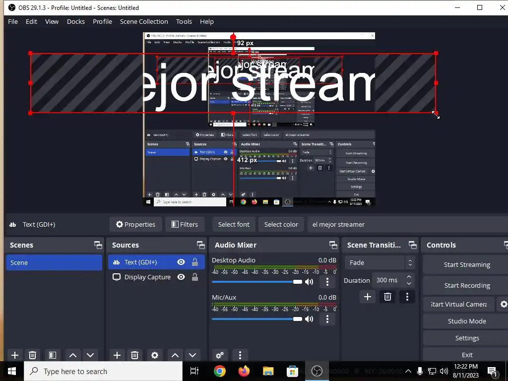Add a new source with plus icon
The image size is (508, 381).
pos(117,355)
